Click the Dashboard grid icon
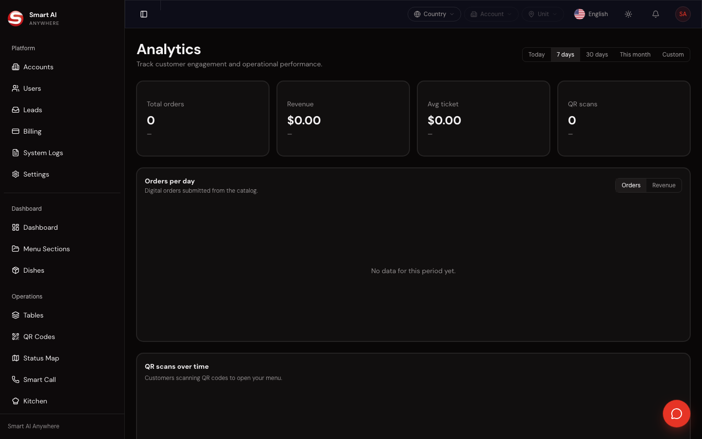The height and width of the screenshot is (439, 702). click(16, 227)
